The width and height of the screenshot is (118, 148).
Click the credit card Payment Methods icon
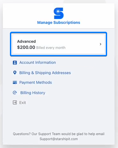15,83
